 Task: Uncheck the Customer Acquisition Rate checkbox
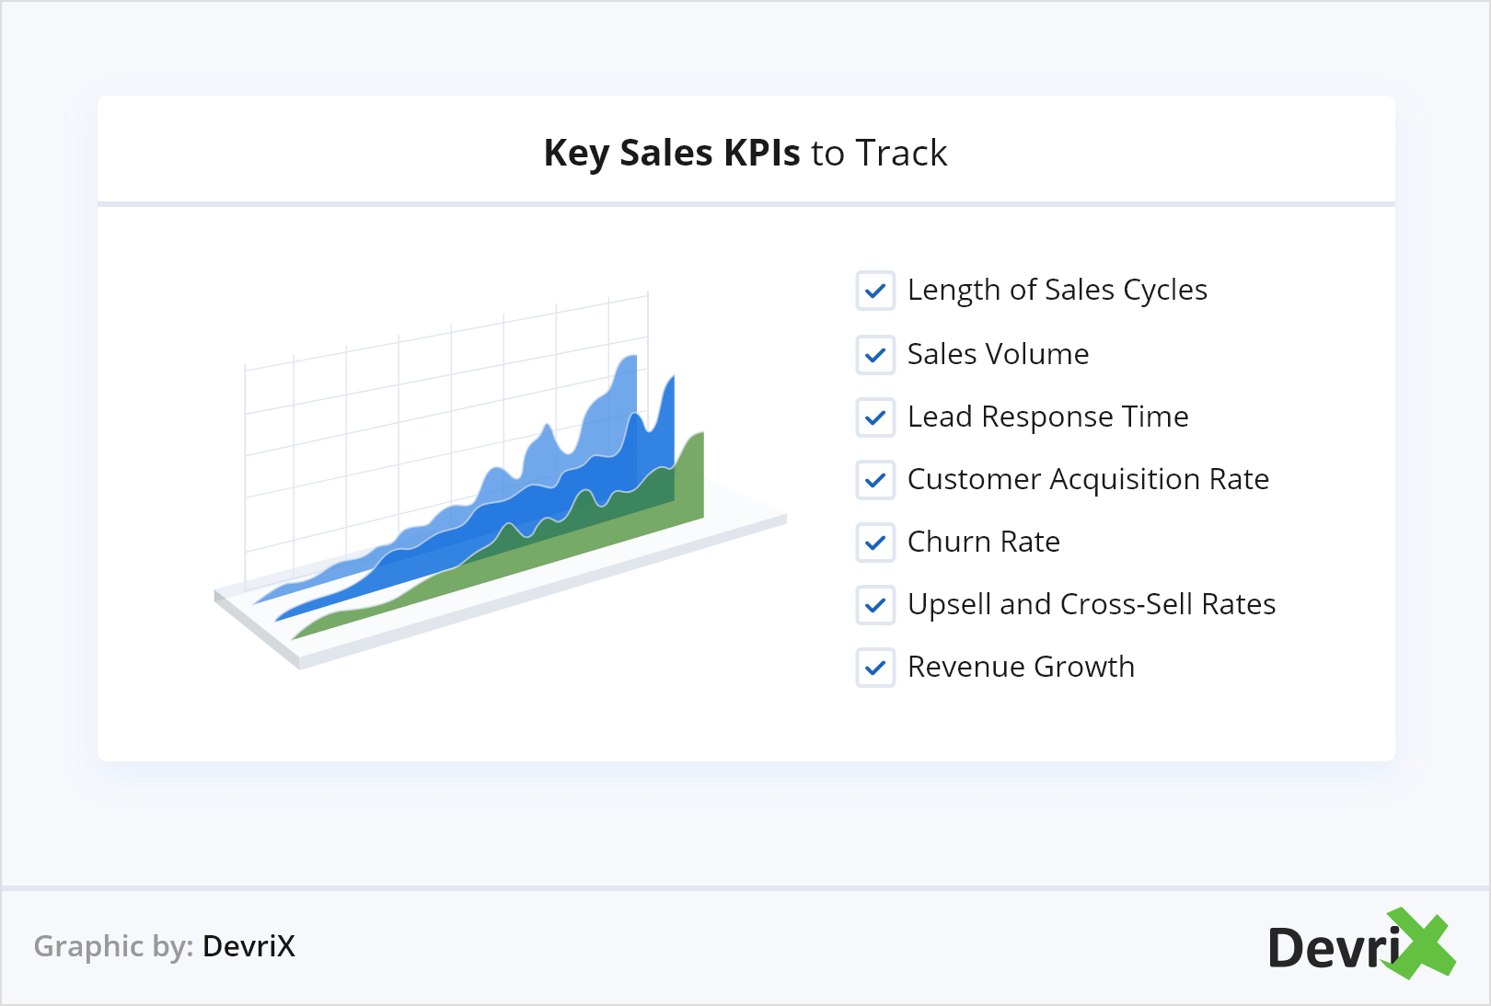[875, 480]
